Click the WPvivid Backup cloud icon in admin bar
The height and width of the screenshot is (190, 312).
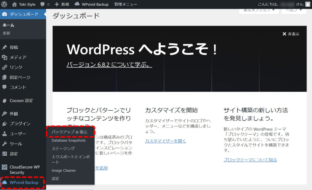77,4
